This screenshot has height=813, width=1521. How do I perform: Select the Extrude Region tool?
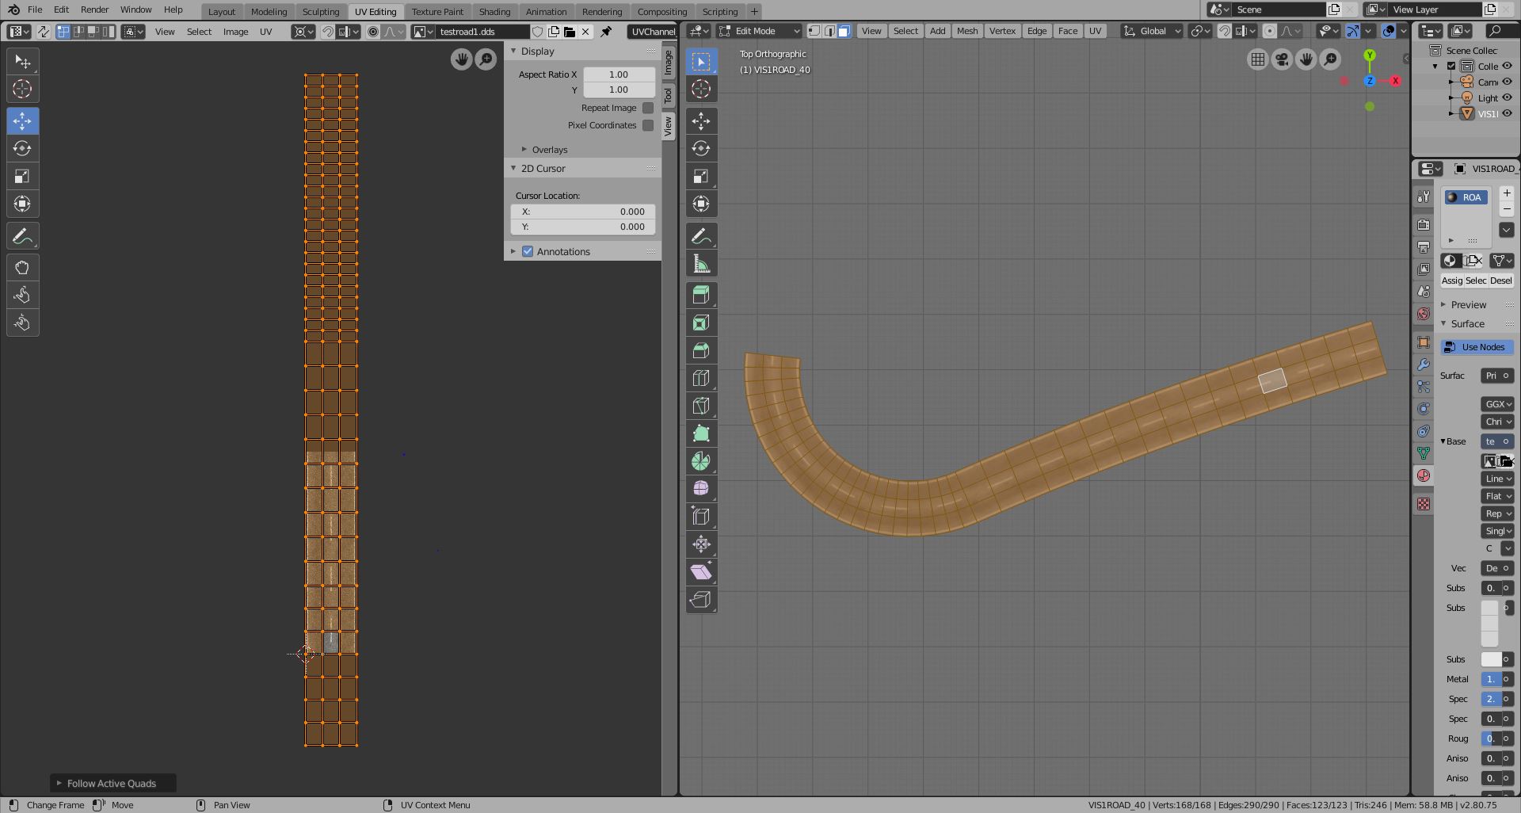pos(701,296)
